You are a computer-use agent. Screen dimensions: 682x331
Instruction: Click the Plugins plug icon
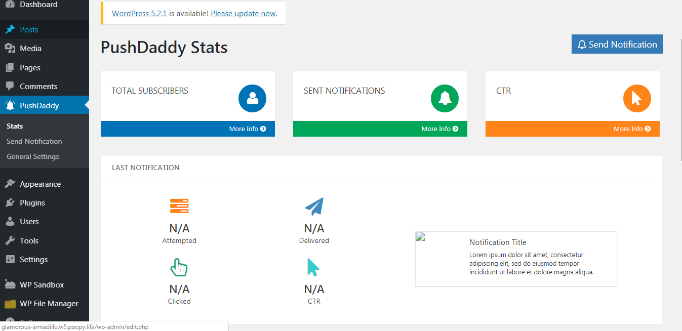(x=10, y=202)
